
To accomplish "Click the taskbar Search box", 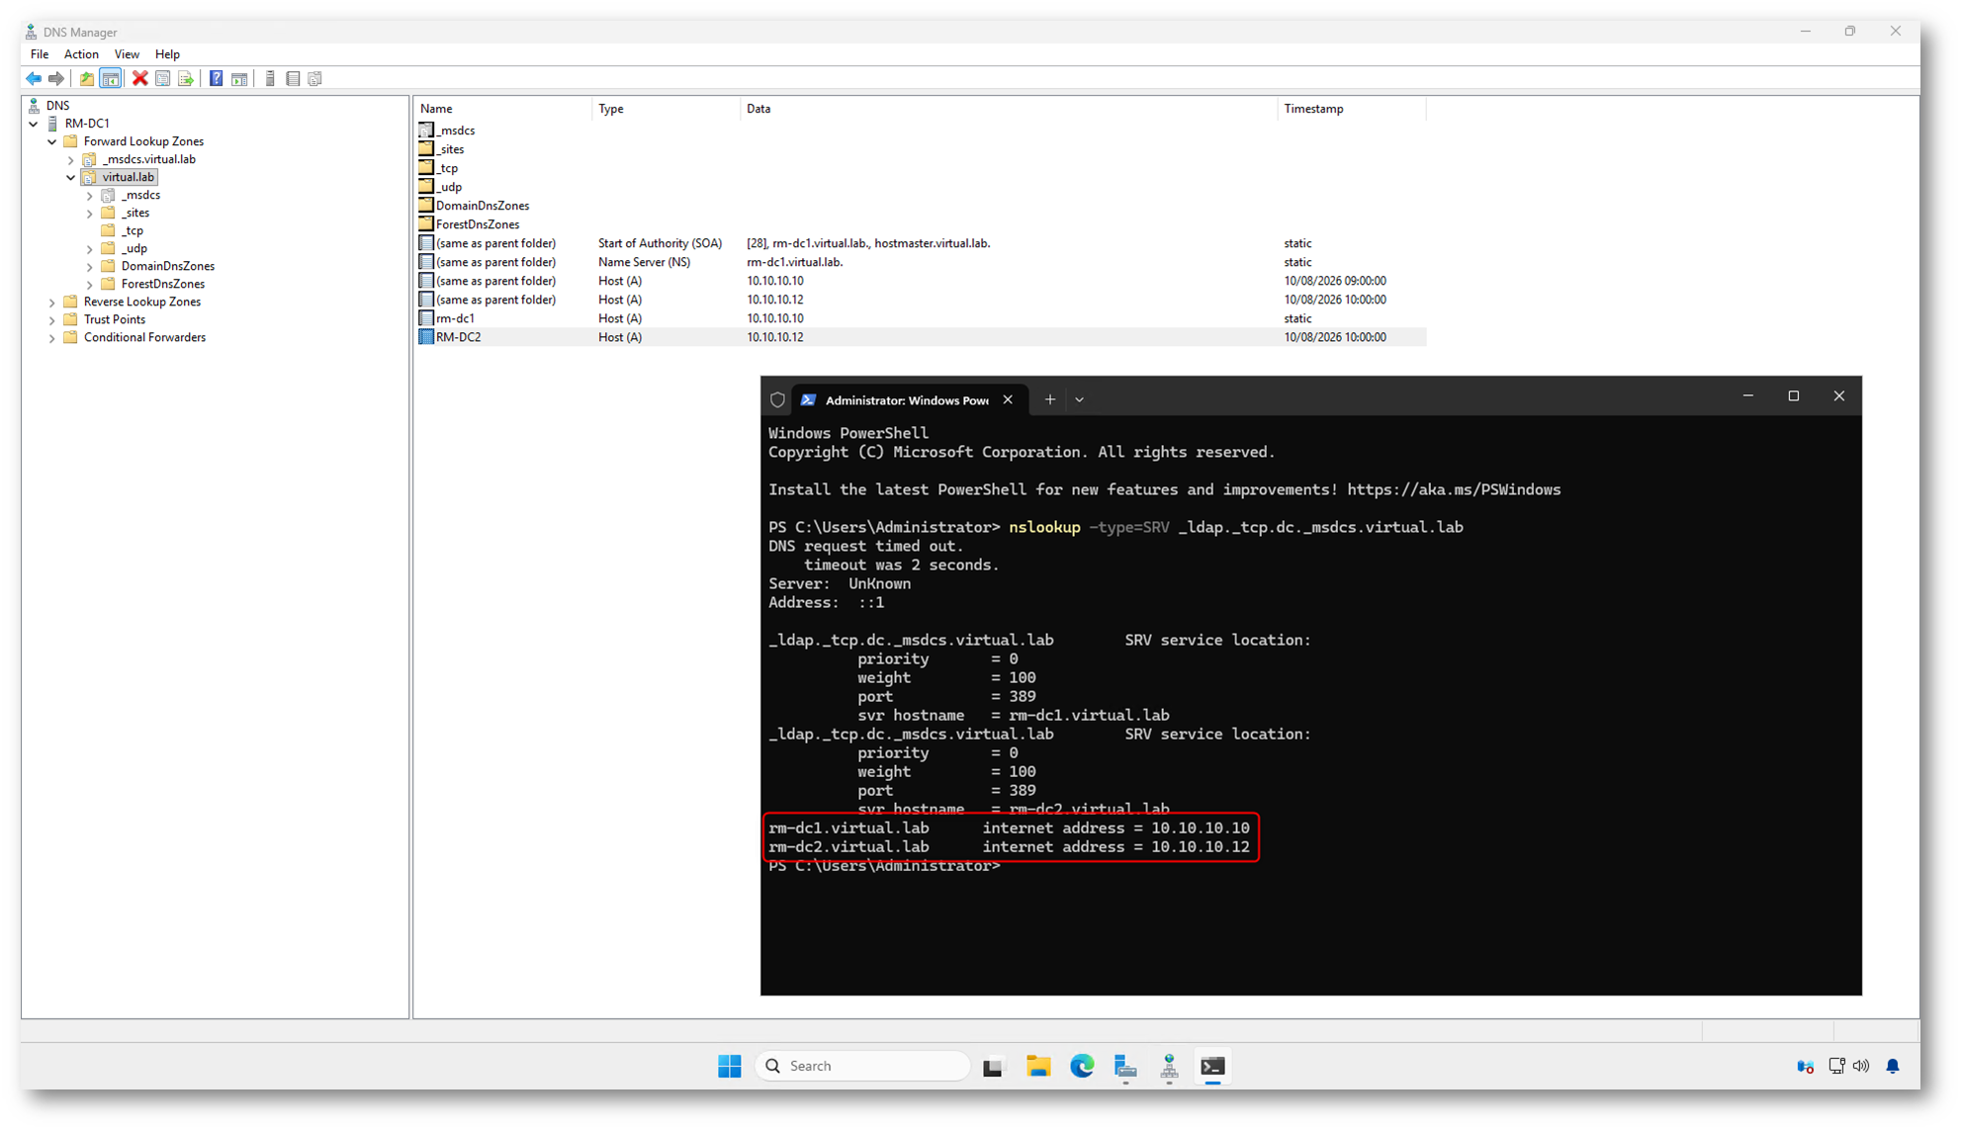I will [862, 1066].
